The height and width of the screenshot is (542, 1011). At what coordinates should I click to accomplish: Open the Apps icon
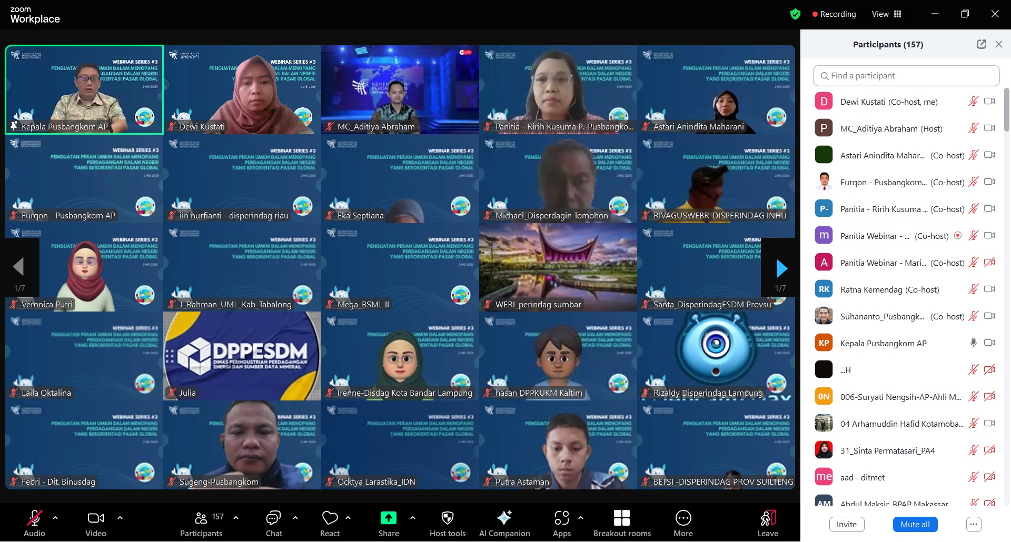(561, 518)
